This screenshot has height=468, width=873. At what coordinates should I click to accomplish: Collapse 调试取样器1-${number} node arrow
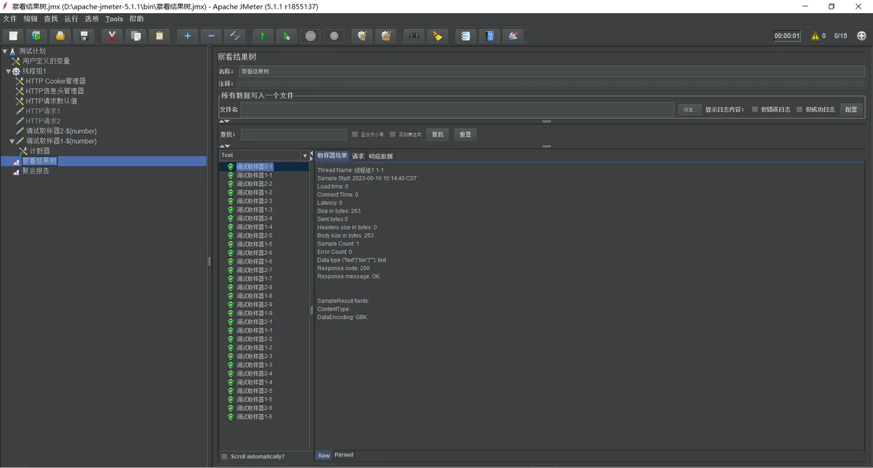click(12, 141)
